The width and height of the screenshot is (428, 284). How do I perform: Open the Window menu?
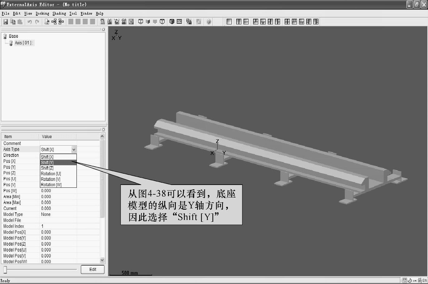86,13
